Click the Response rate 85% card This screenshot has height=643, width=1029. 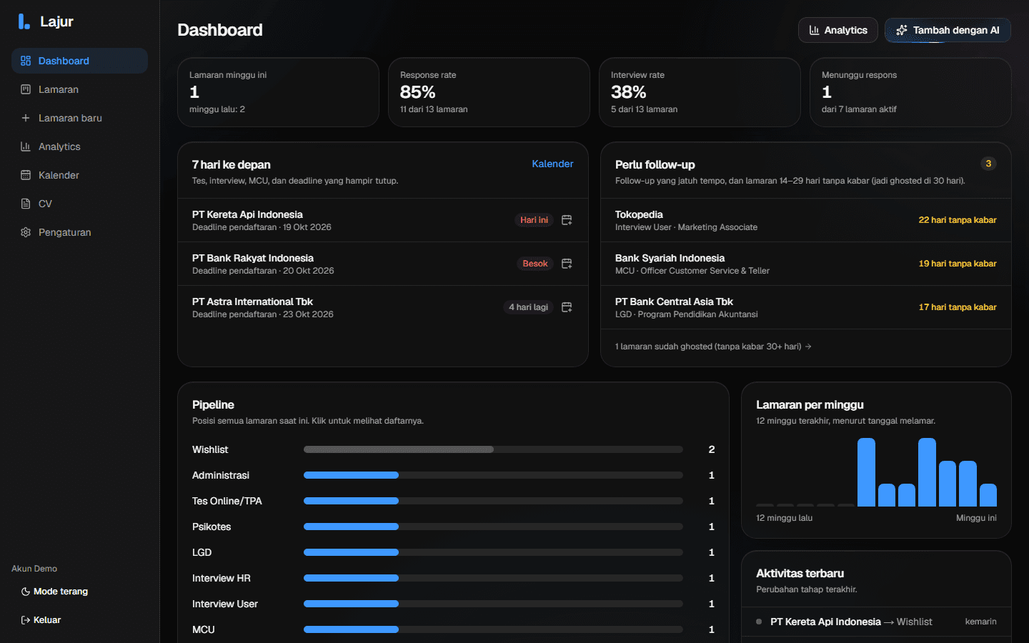click(489, 92)
